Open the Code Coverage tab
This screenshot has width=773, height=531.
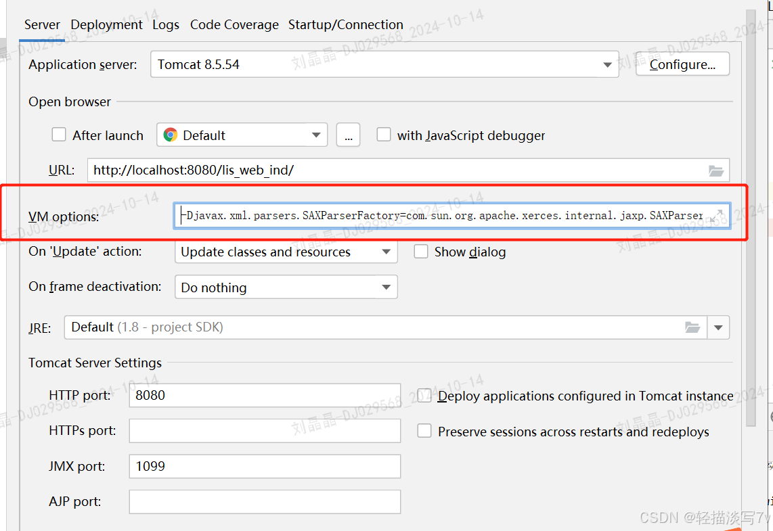tap(234, 24)
